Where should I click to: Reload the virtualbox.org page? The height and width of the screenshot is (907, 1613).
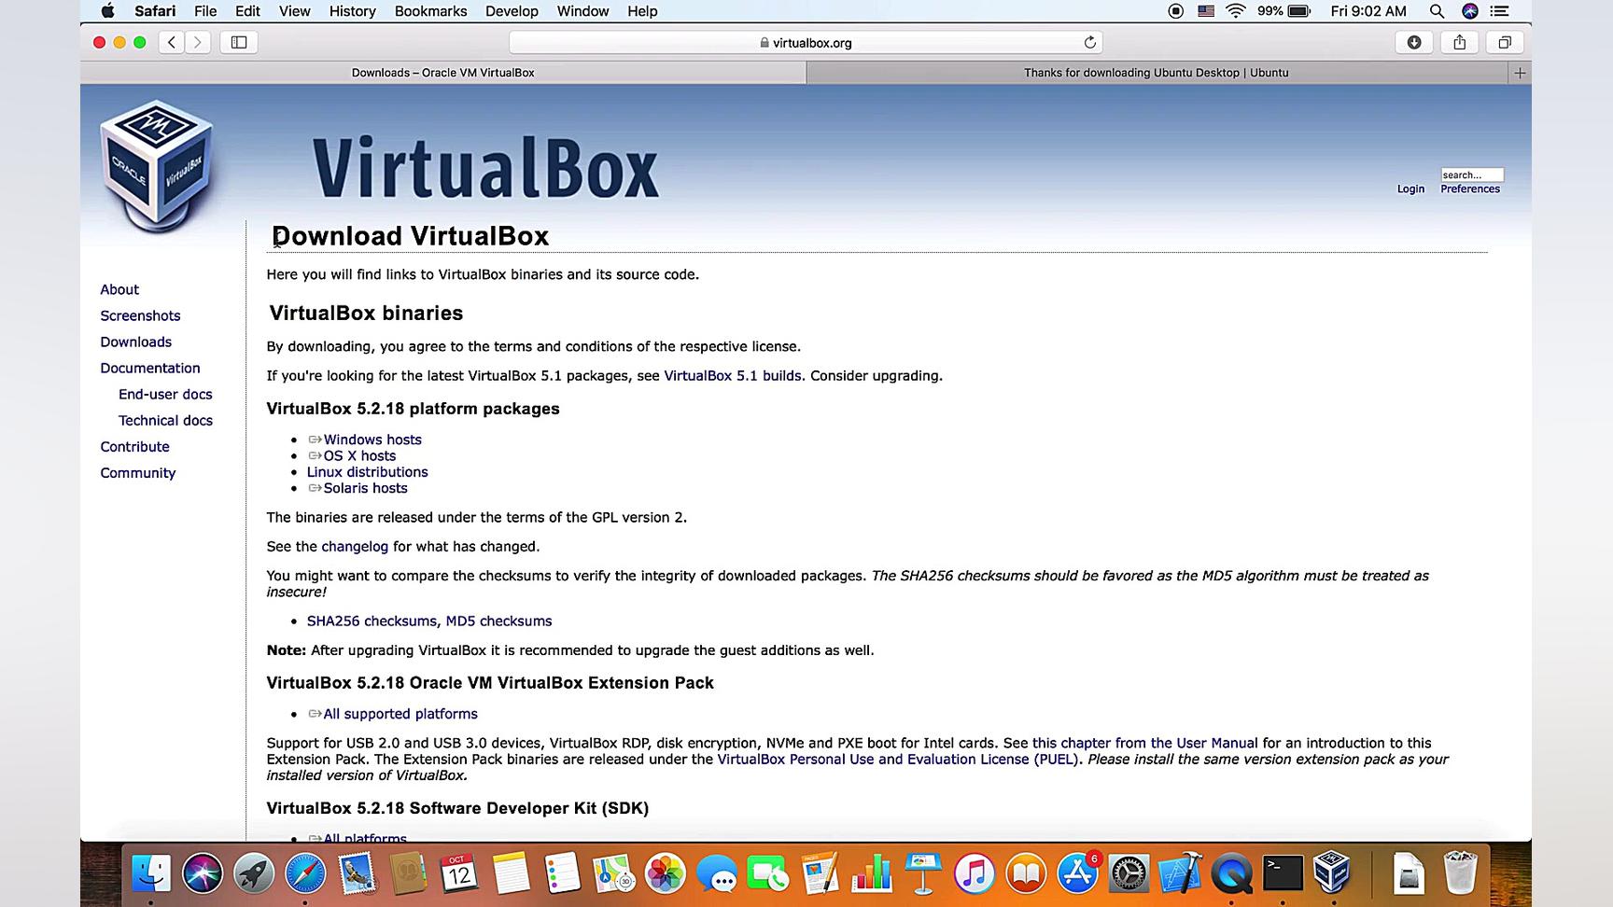click(1089, 42)
